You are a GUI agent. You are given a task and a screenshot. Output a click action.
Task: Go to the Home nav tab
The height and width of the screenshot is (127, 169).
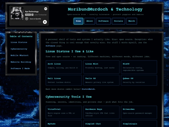78,21
